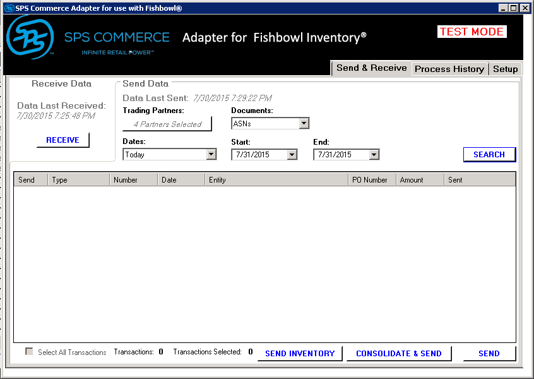Click the TEST MODE label
Screen dimensions: 534x379
pos(472,32)
